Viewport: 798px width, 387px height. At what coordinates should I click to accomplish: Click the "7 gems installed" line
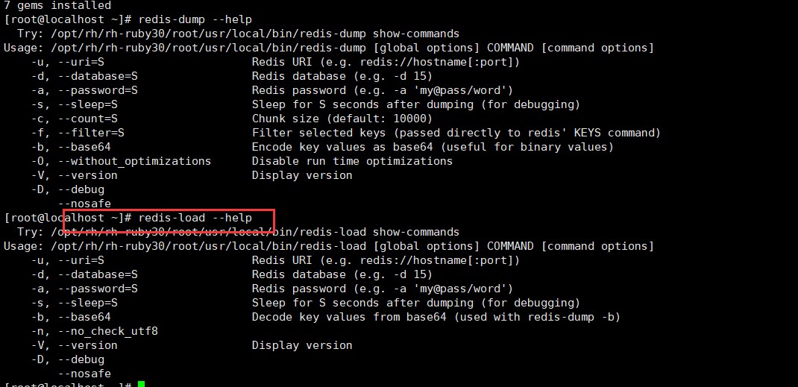tap(57, 5)
